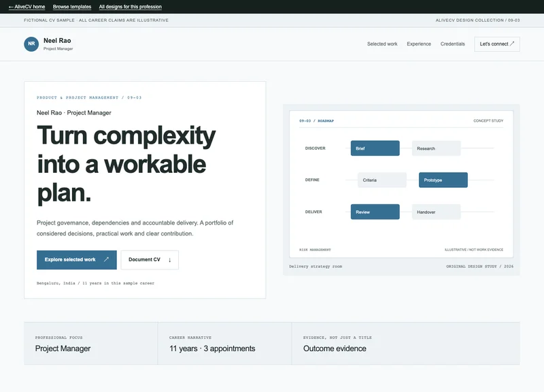This screenshot has height=392, width=544.
Task: Open All designs for this profession
Action: tap(130, 7)
